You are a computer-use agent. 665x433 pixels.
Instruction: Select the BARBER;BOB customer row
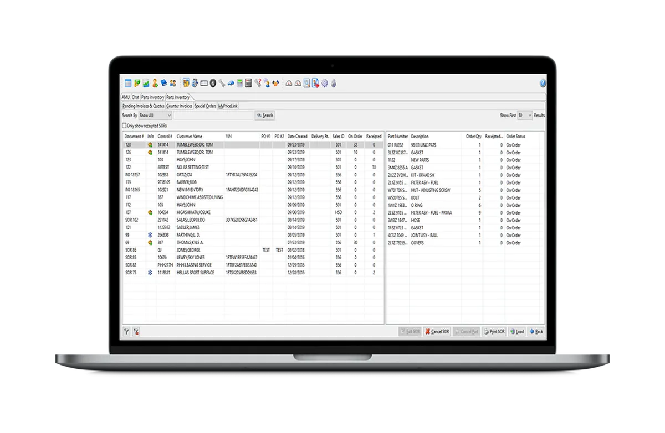point(253,182)
